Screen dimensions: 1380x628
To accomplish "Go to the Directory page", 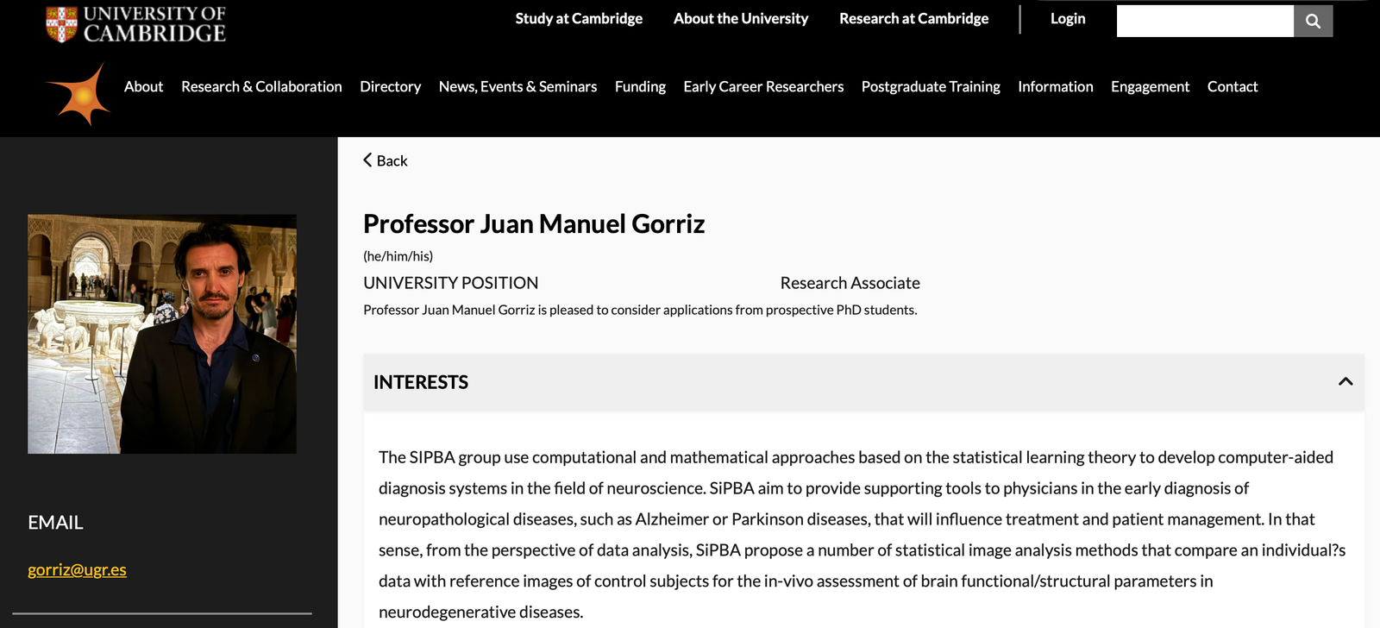I will [390, 86].
